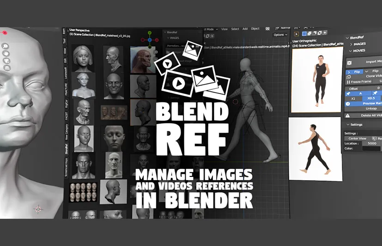Click the Offset value field
The height and width of the screenshot is (246, 382).
(364, 88)
